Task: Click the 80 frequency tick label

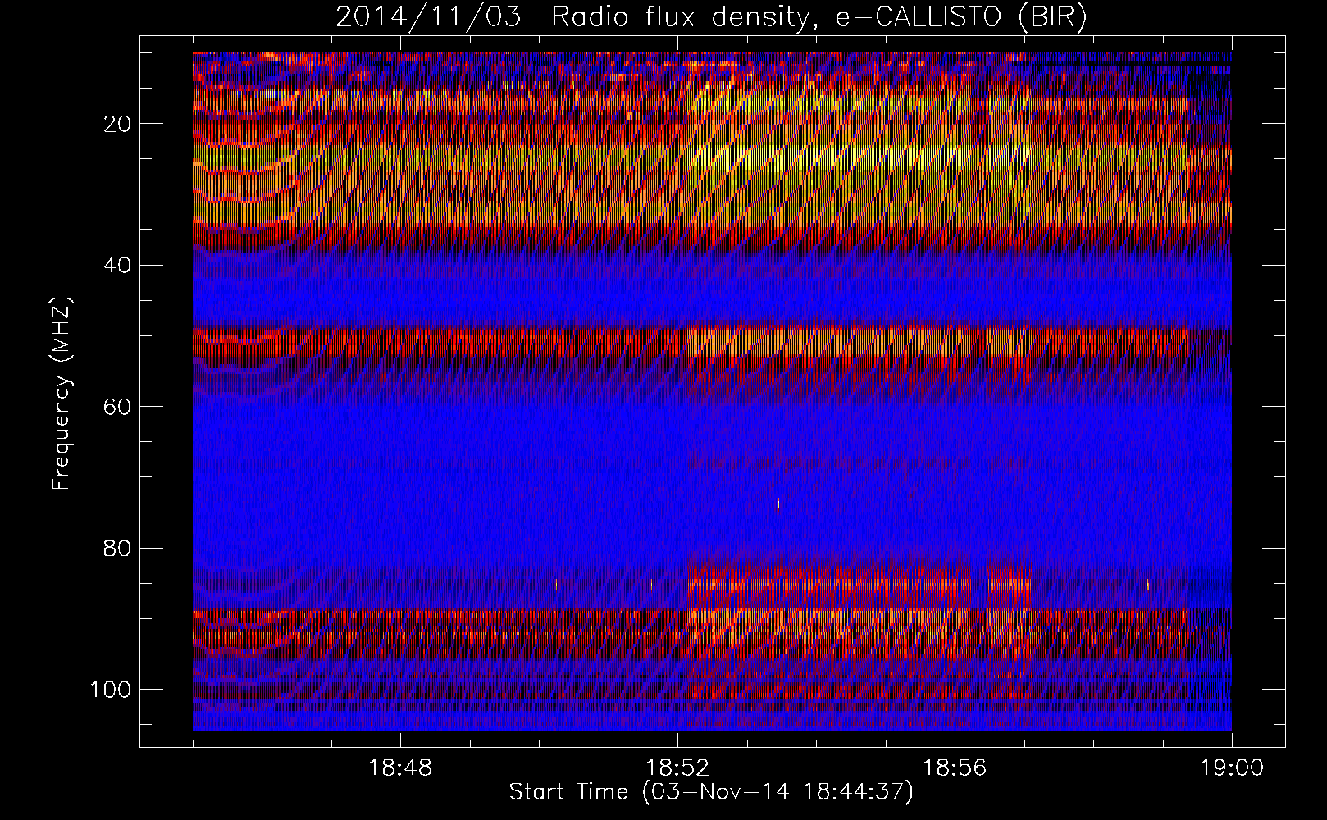Action: pyautogui.click(x=118, y=547)
